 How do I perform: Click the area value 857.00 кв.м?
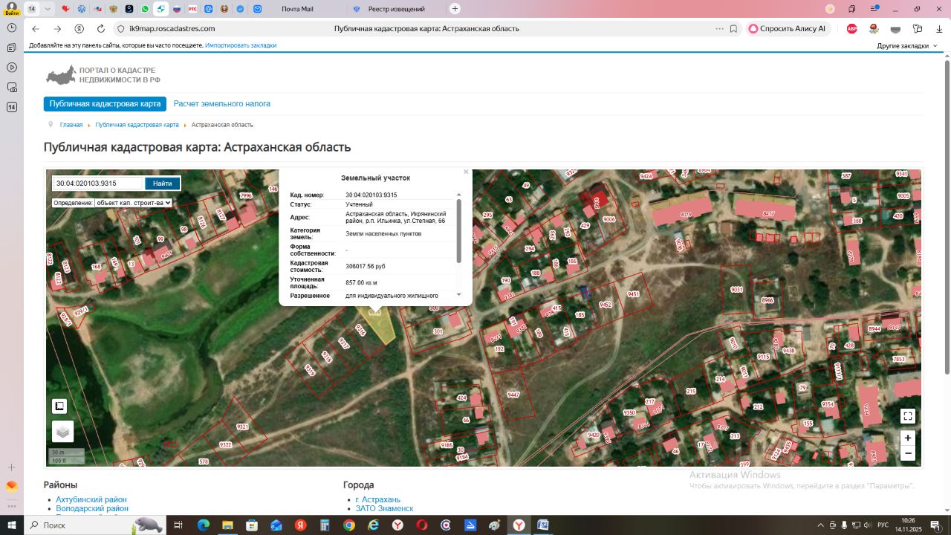(x=362, y=282)
